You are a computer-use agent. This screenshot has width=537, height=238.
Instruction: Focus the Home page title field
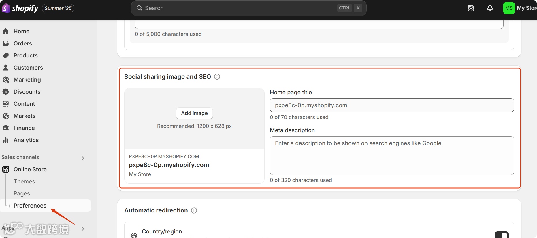click(392, 105)
